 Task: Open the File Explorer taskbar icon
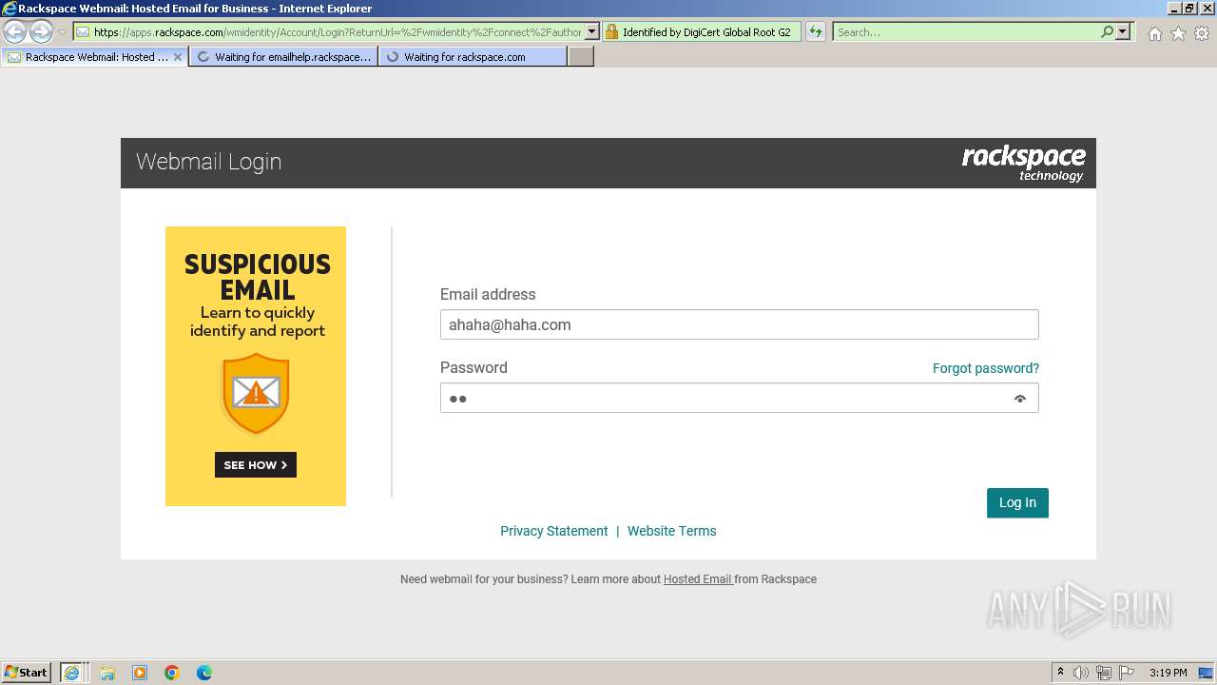107,673
